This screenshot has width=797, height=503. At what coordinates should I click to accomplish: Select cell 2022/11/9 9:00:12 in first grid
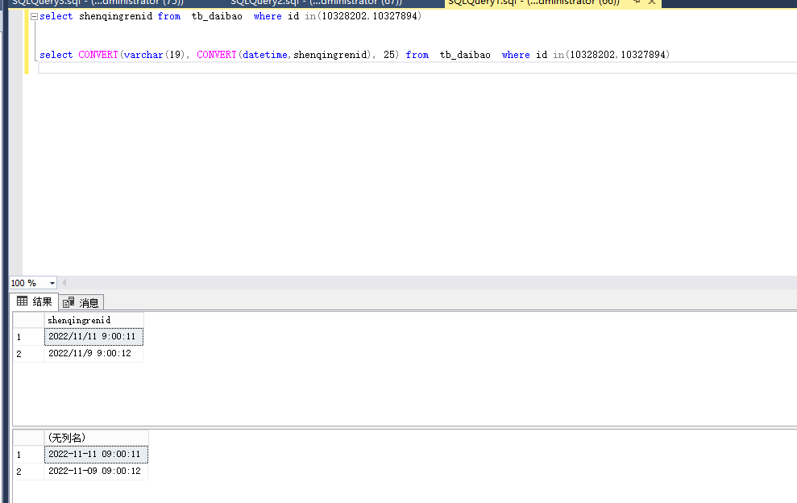coord(93,353)
